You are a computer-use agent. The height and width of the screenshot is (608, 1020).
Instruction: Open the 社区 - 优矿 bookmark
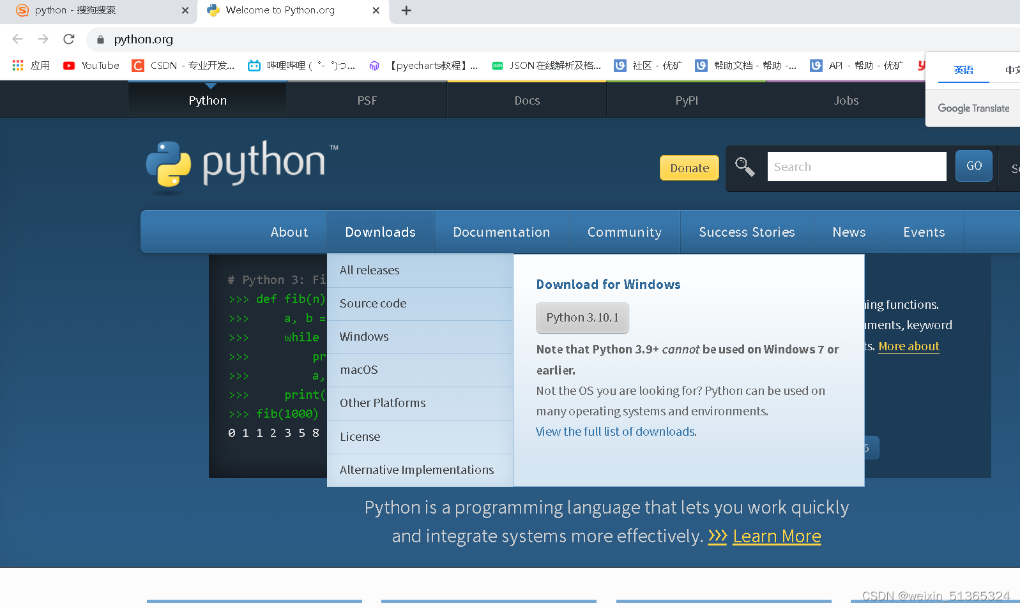(x=648, y=65)
